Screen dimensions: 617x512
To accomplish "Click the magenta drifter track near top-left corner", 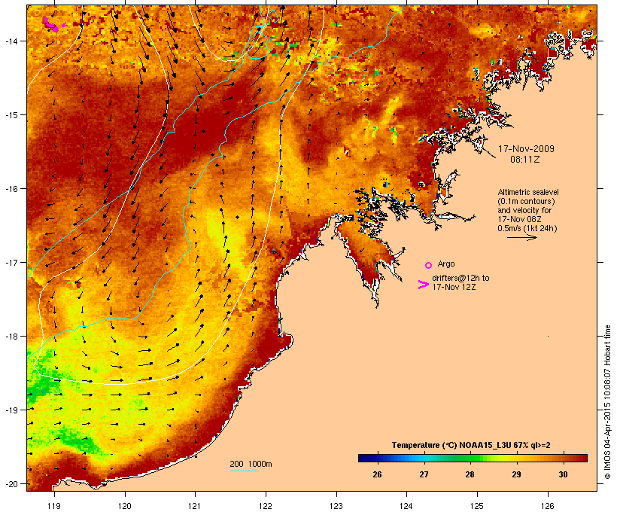I will [55, 25].
